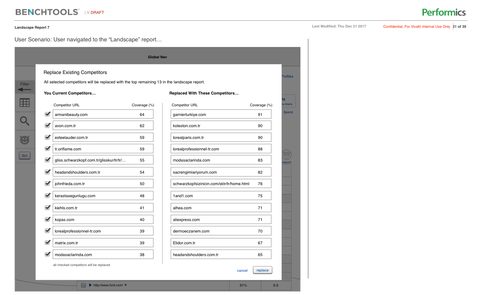479x295 pixels.
Task: Open the table grid view icon
Action: pos(24,103)
